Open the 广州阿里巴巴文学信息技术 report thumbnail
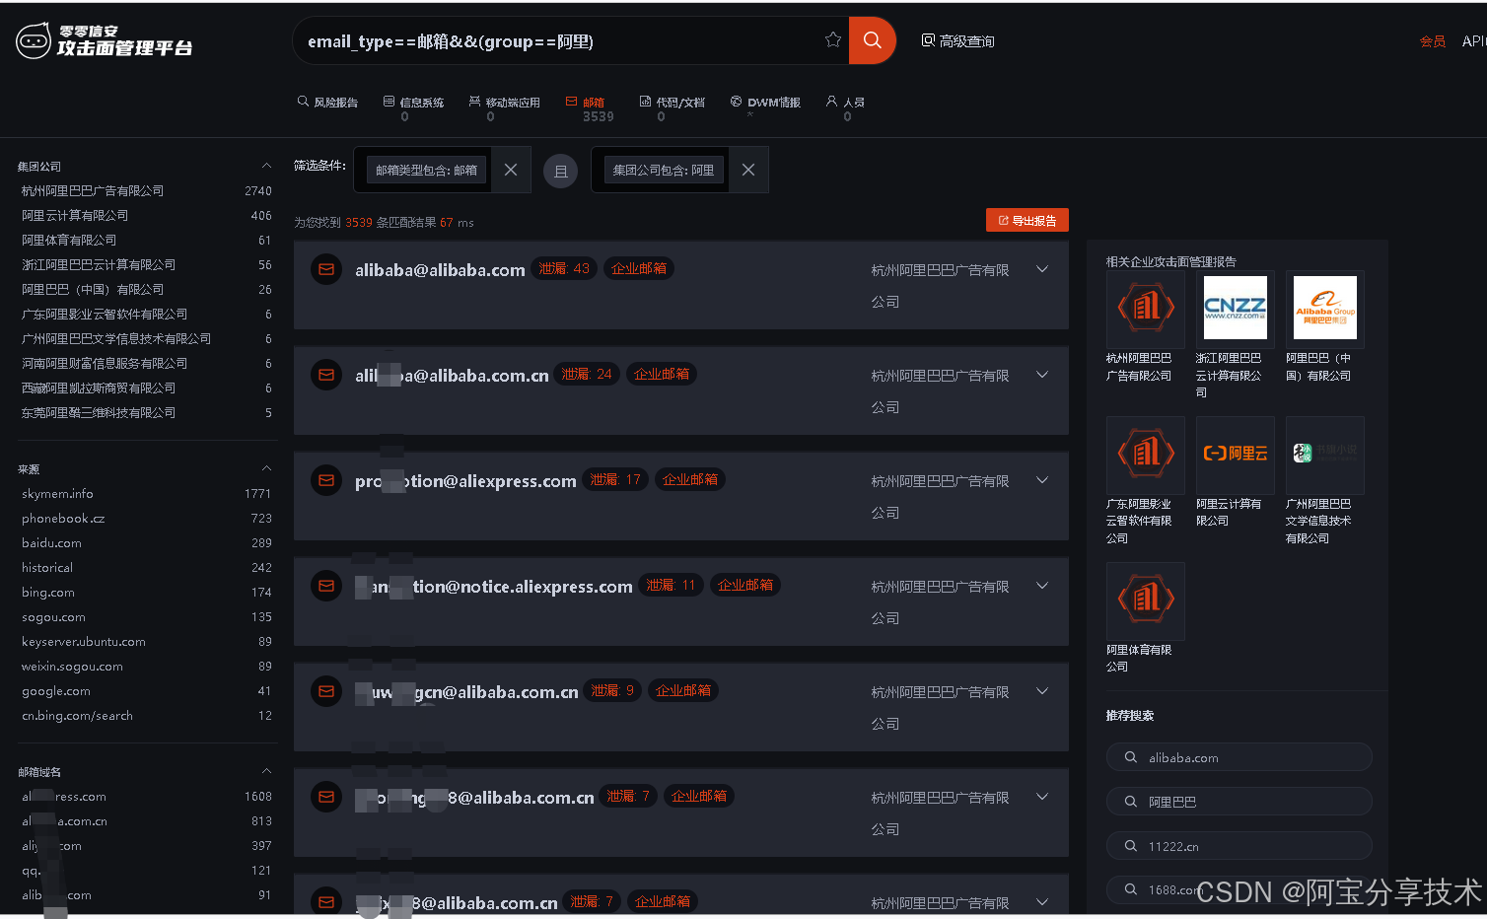The image size is (1487, 919). [x=1324, y=455]
